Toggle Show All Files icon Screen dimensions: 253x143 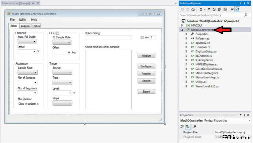[x=225, y=9]
